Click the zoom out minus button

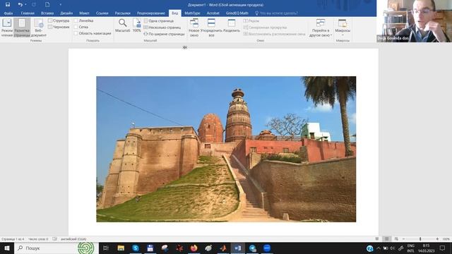(x=403, y=239)
